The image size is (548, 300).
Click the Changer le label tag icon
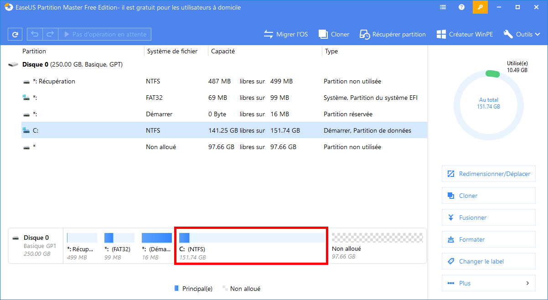point(451,261)
